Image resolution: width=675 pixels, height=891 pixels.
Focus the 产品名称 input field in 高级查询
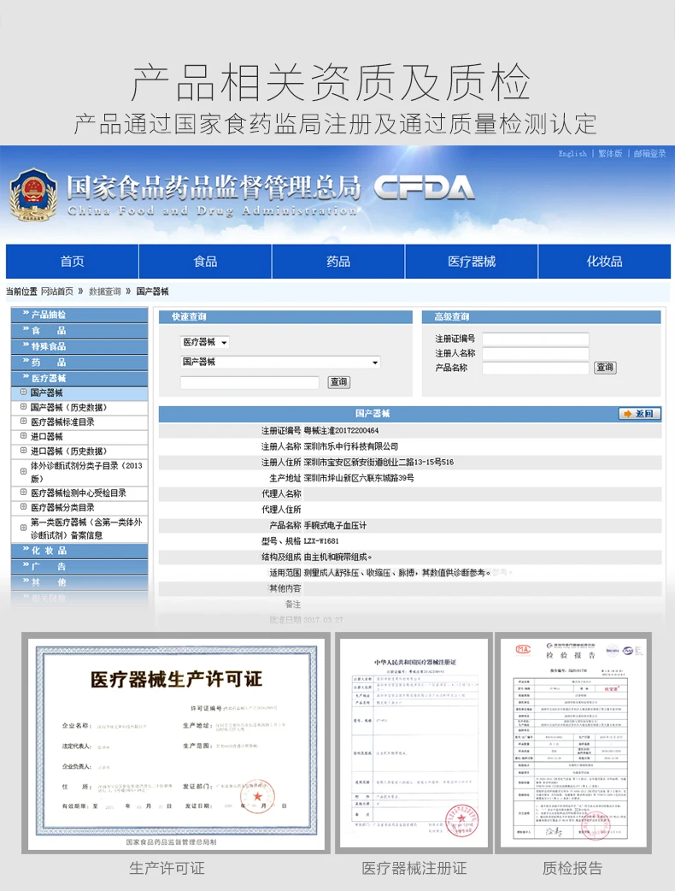536,369
